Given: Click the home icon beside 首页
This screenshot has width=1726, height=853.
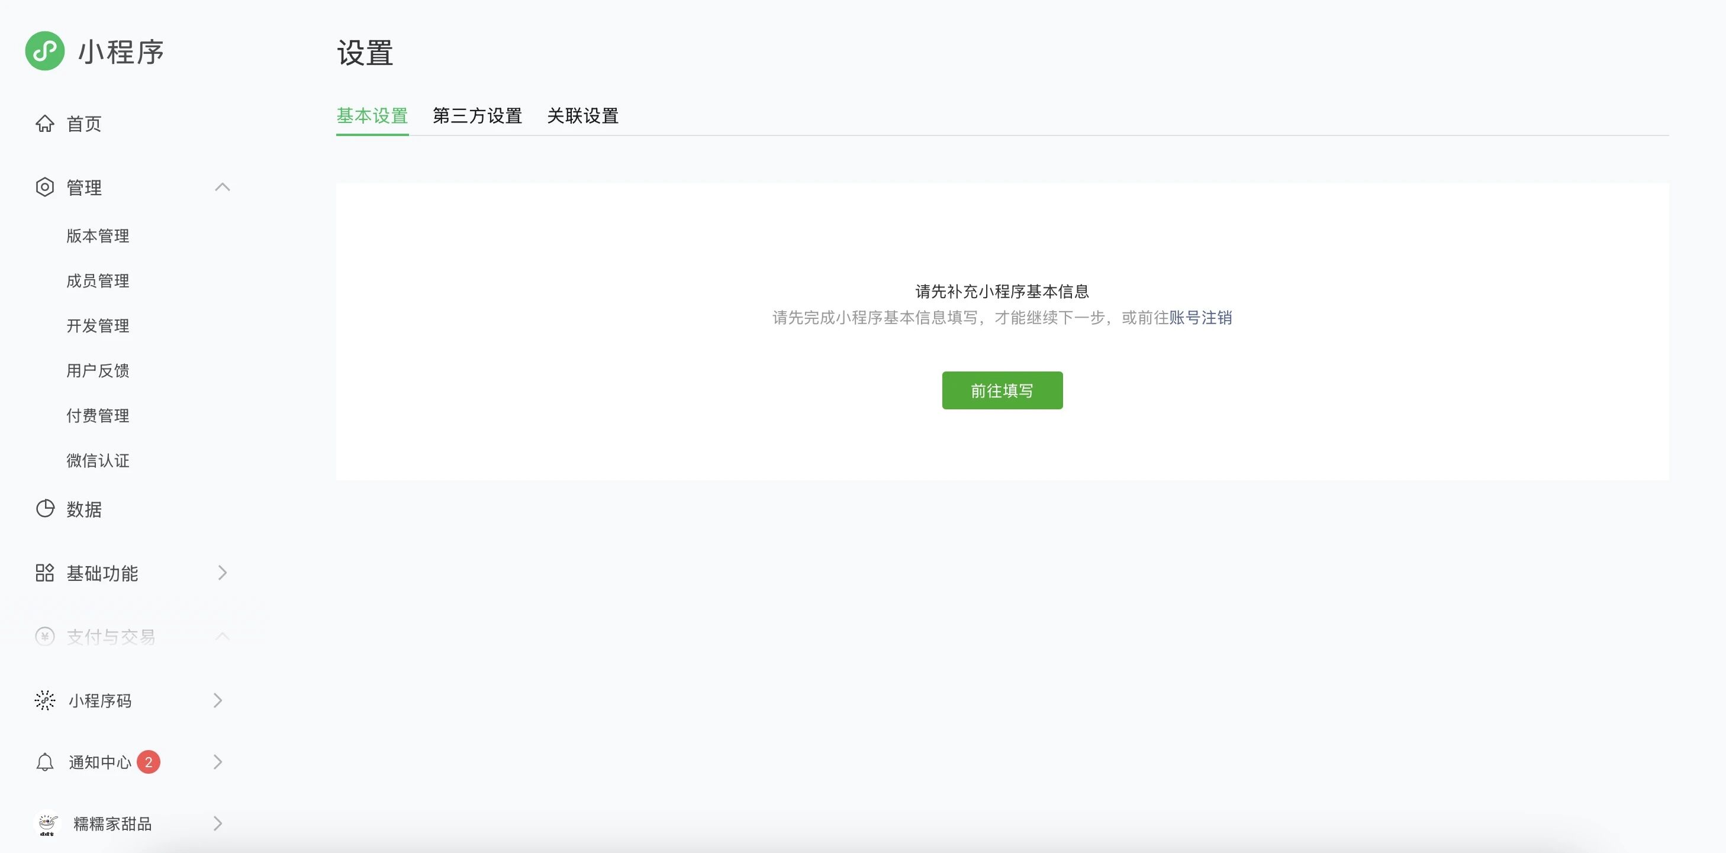Looking at the screenshot, I should click(x=45, y=124).
